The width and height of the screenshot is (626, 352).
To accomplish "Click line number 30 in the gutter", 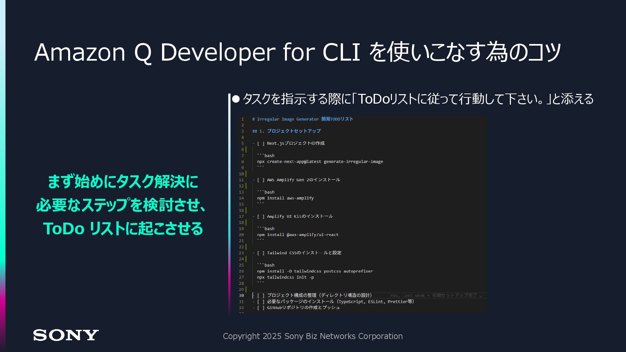I will click(x=241, y=296).
